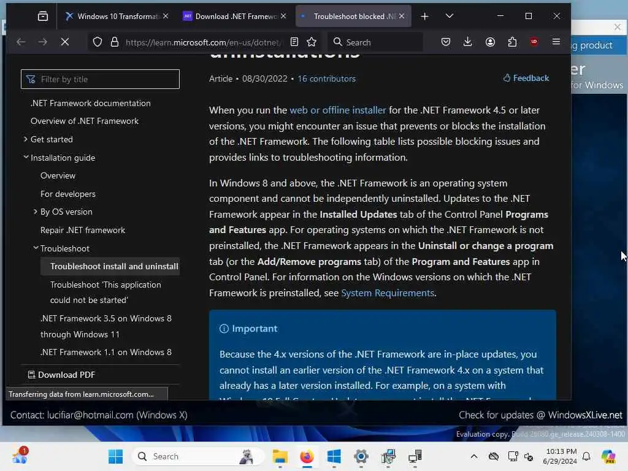This screenshot has width=628, height=471.
Task: View site security lock information
Action: tap(115, 42)
